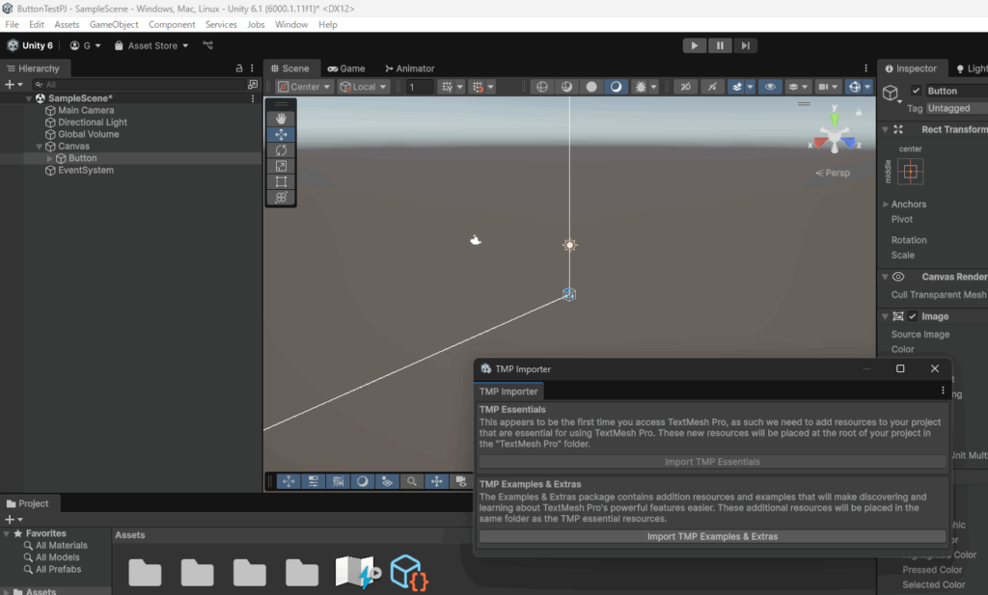This screenshot has height=595, width=988.
Task: Click the magnifier search overlay icon
Action: click(411, 481)
